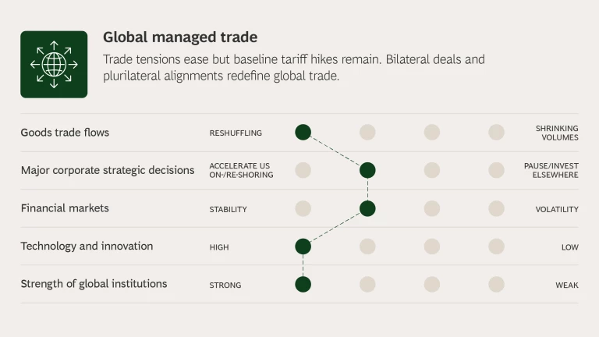Select first dot in Financial markets row
599x337 pixels.
coord(303,208)
